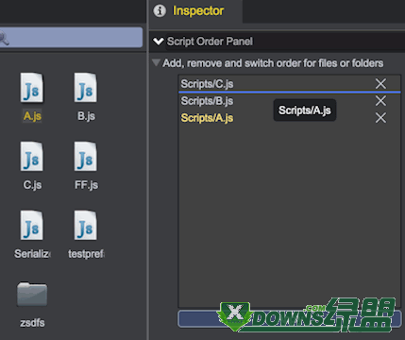The image size is (405, 340).
Task: Select the A.js script file icon
Action: coord(32,88)
